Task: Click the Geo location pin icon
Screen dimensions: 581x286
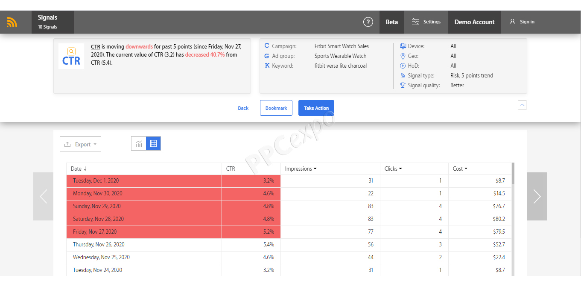Action: 403,56
